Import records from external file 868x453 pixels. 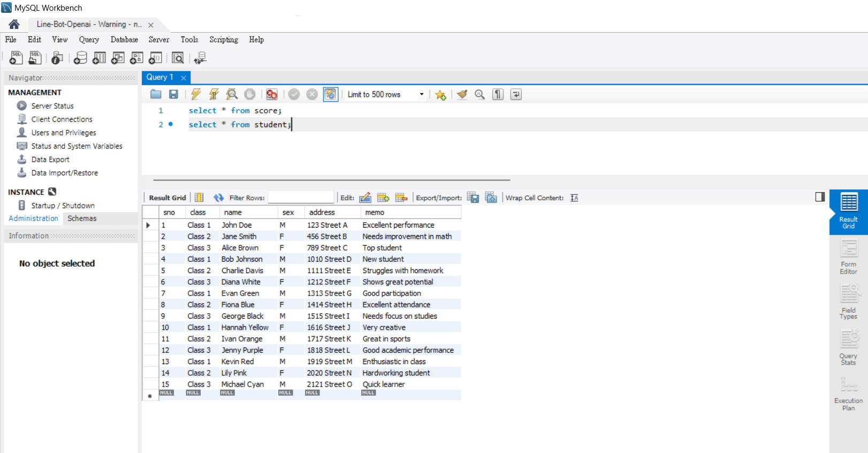tap(491, 198)
